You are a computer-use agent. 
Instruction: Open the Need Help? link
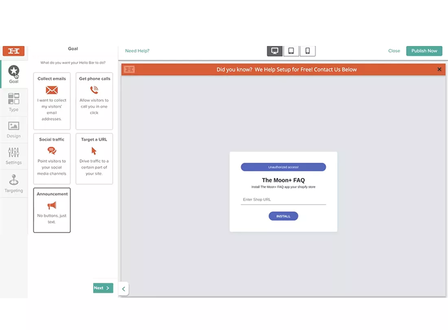point(137,51)
